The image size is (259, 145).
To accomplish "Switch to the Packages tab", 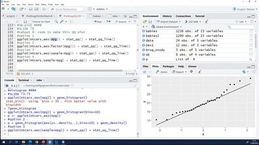I will 168,66.
